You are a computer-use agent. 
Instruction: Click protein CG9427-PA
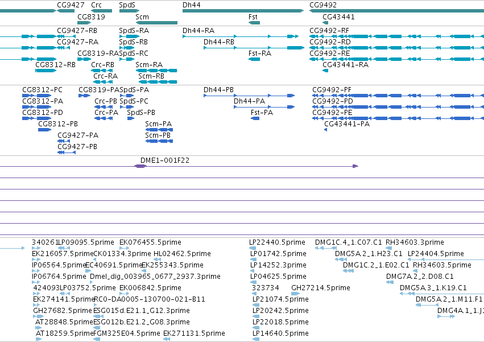pos(64,141)
